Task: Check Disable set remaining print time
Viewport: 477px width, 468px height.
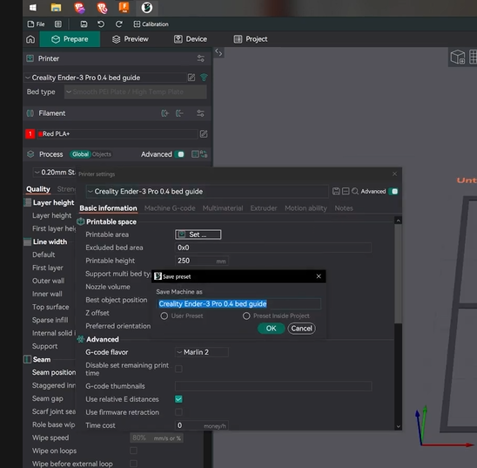Action: pyautogui.click(x=178, y=369)
